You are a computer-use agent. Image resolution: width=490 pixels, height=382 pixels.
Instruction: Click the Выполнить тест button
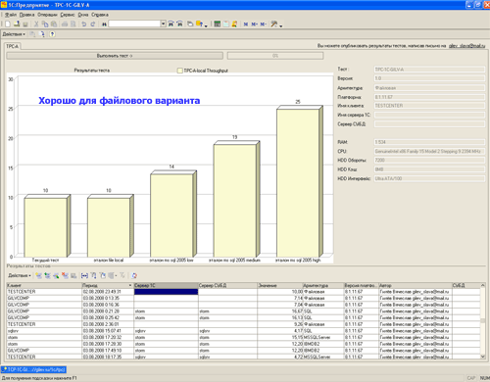(x=115, y=56)
